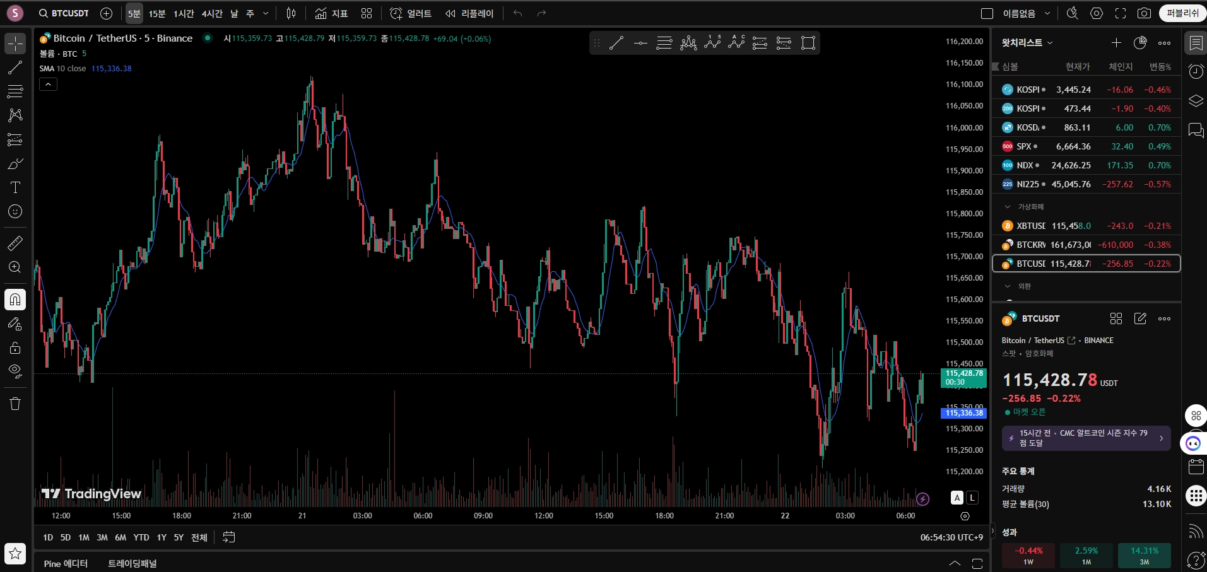Open the Pine 에디터 tab
Viewport: 1207px width, 572px height.
click(66, 563)
